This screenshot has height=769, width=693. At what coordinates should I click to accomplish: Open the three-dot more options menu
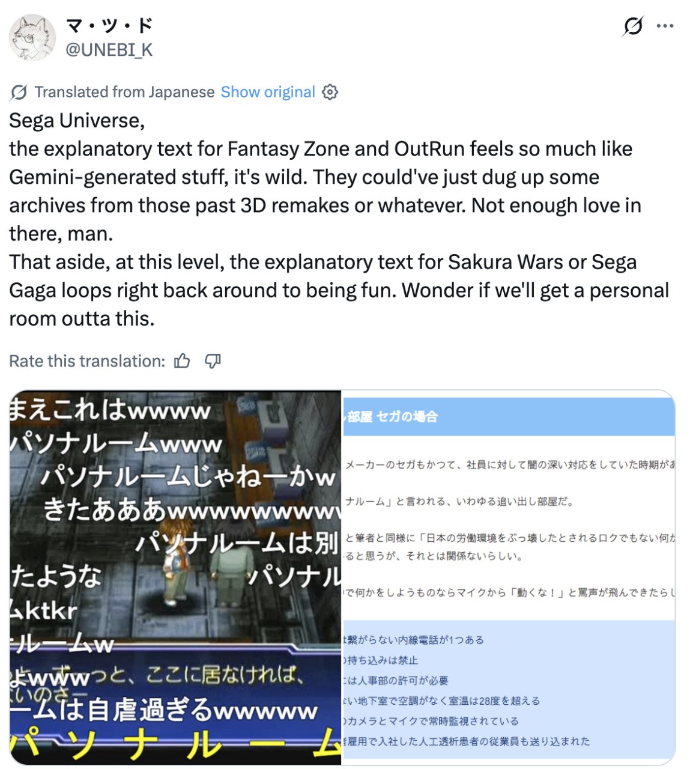point(665,26)
